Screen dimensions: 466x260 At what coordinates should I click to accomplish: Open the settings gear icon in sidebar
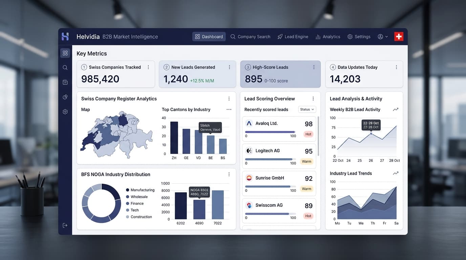coord(65,112)
